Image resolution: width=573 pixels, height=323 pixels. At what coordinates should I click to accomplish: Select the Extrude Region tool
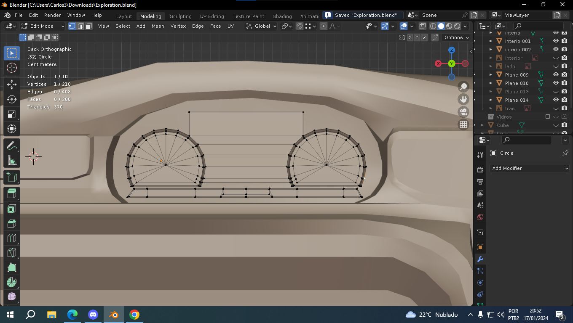coord(12,193)
